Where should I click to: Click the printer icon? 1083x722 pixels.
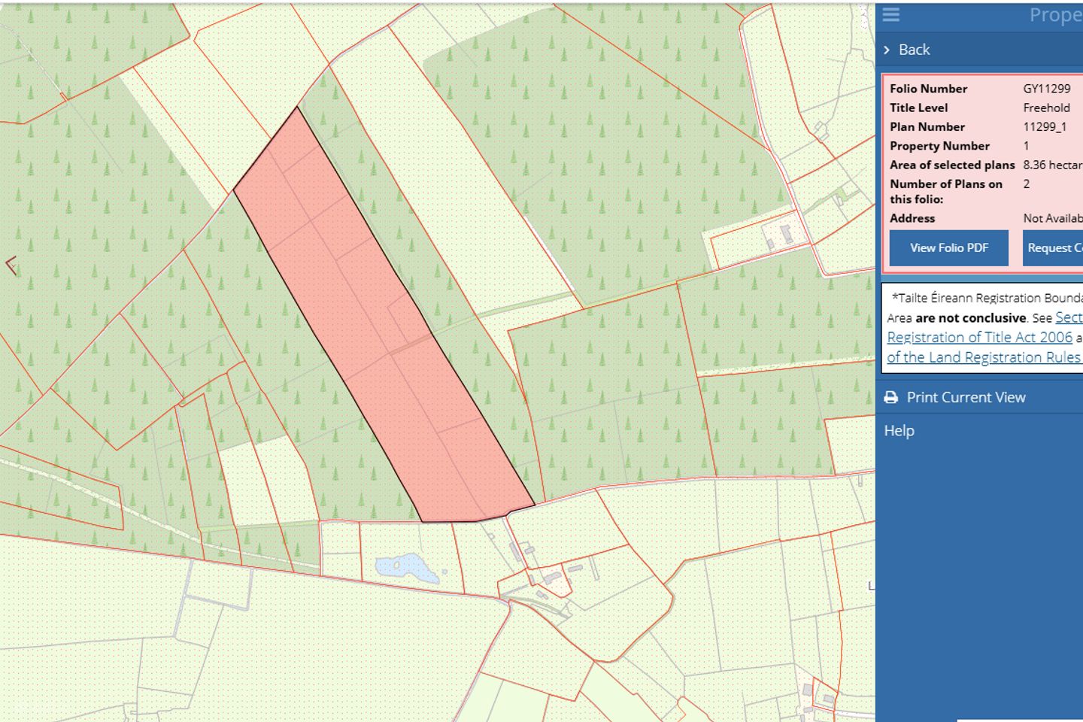pos(891,397)
